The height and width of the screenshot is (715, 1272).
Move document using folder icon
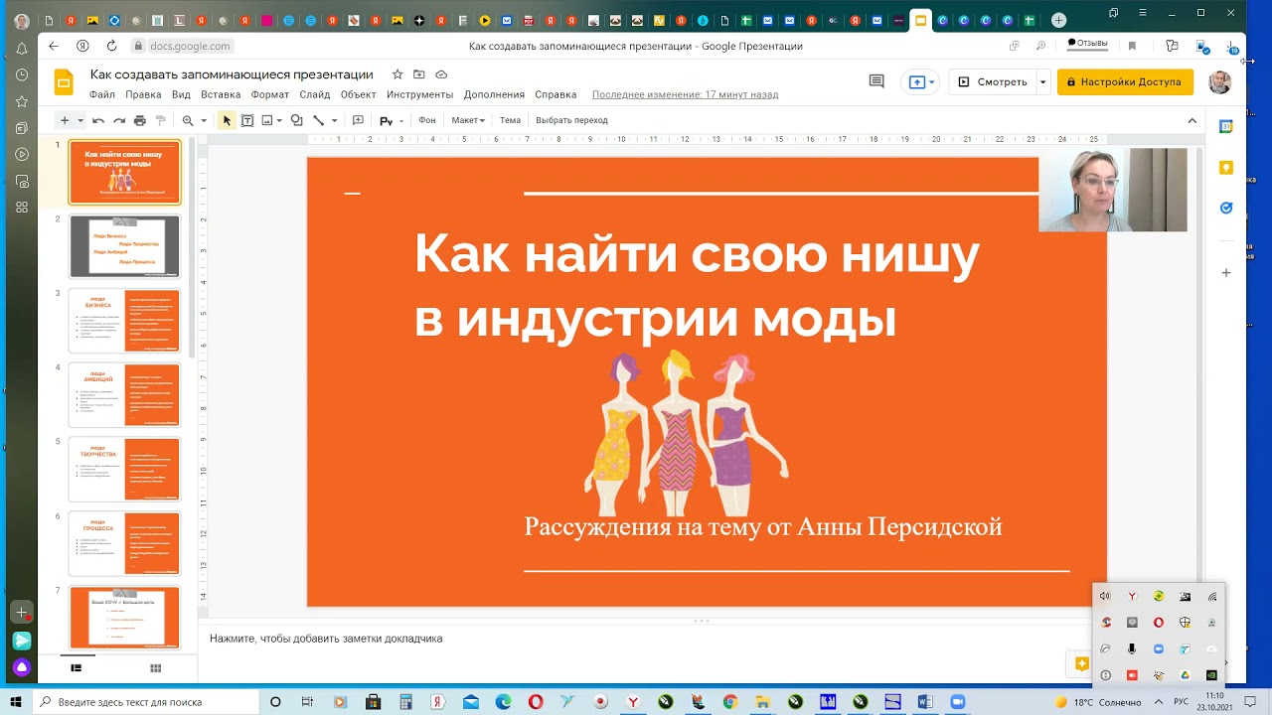[419, 74]
